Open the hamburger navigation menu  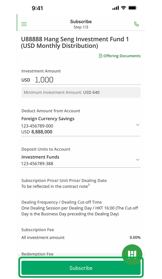[x=24, y=24]
